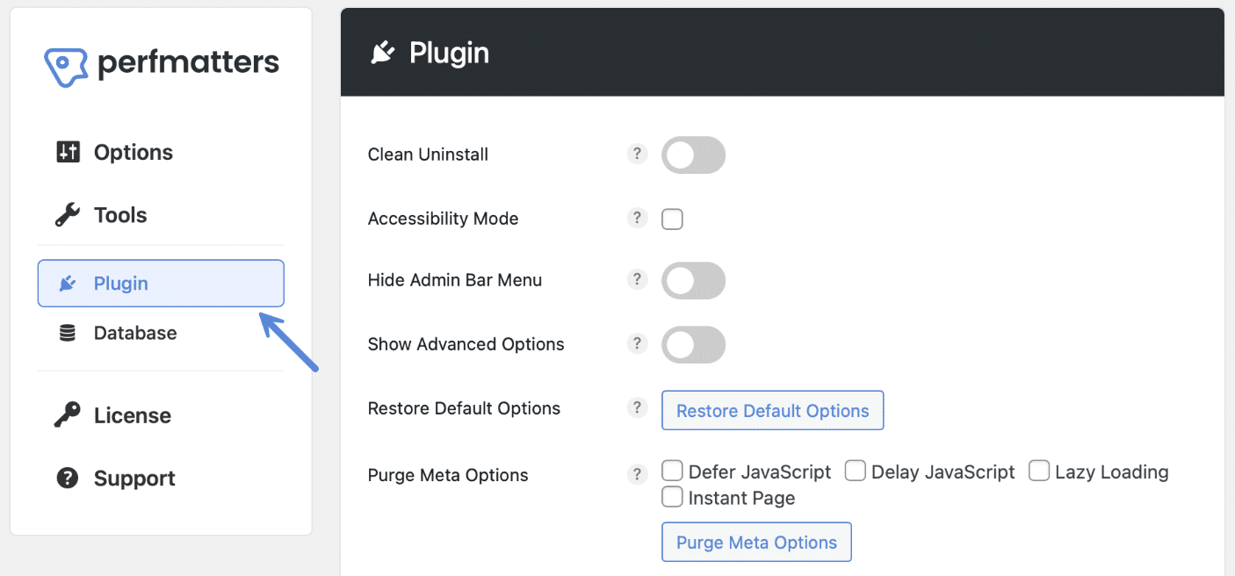Enable the Clean Uninstall toggle

(692, 155)
